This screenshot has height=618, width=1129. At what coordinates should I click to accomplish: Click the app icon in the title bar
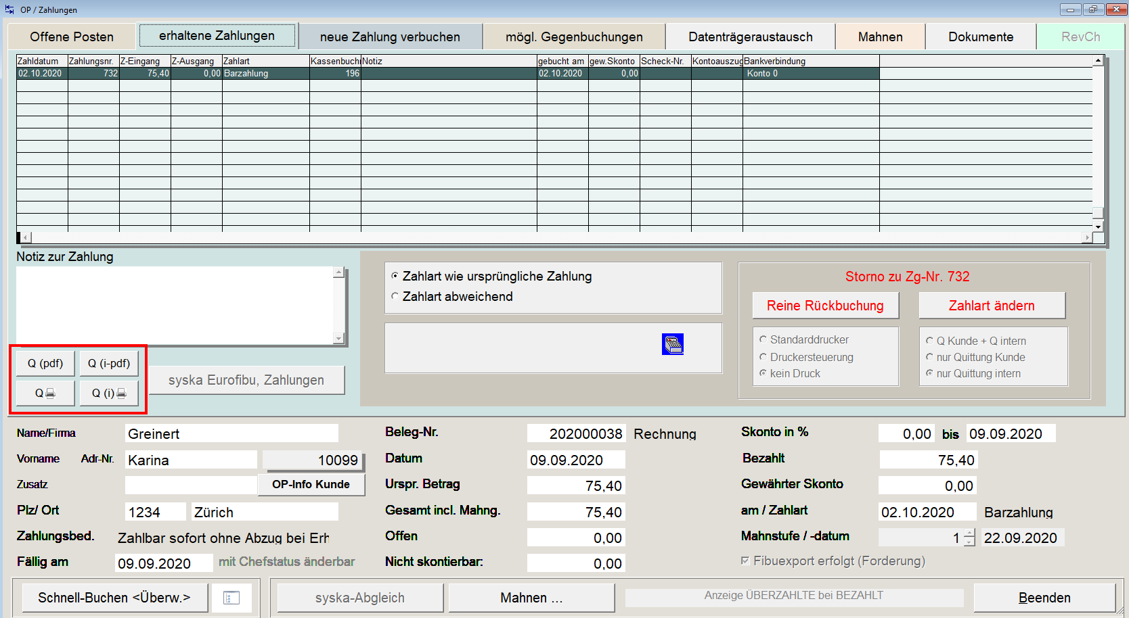coord(9,9)
